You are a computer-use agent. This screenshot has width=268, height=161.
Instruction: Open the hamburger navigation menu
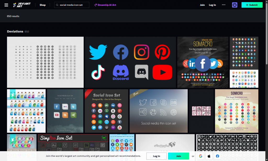6,5
